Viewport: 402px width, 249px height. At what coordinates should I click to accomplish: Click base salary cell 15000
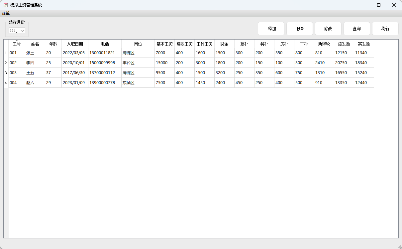tap(165, 63)
